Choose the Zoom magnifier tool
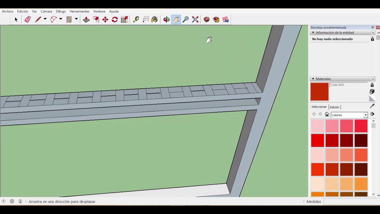The width and height of the screenshot is (380, 214). [186, 20]
